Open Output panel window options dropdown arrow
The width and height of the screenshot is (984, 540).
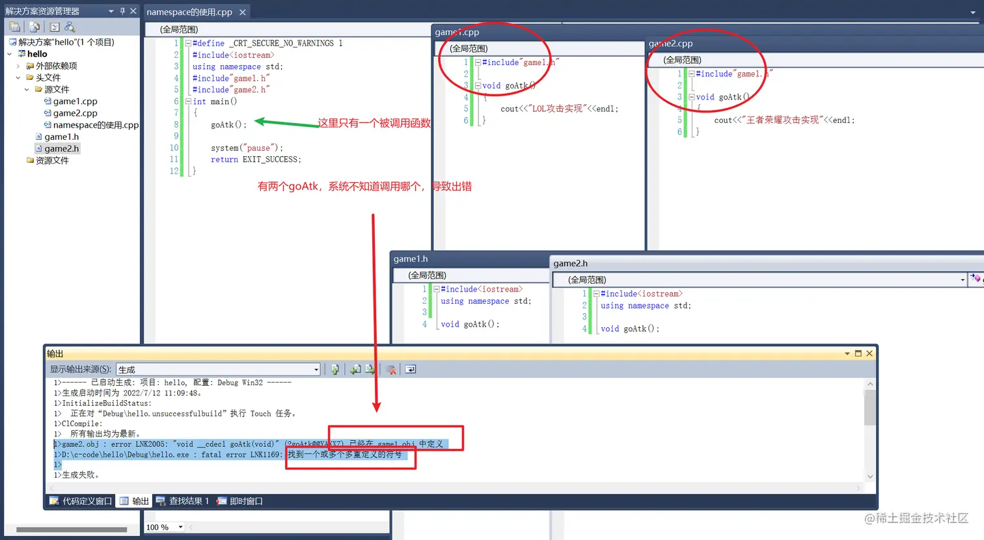pyautogui.click(x=847, y=353)
